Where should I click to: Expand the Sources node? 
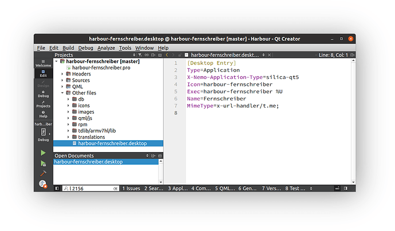(62, 80)
